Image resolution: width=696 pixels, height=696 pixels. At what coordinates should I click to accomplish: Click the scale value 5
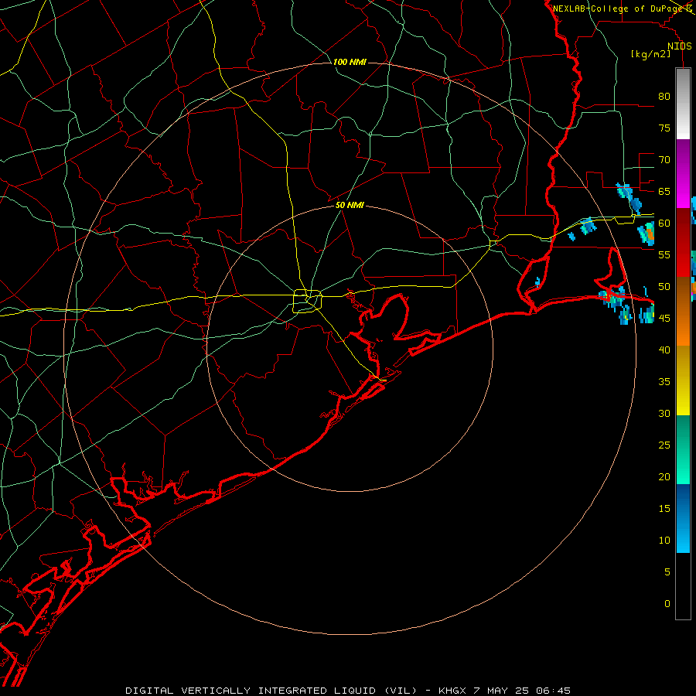[x=667, y=571]
